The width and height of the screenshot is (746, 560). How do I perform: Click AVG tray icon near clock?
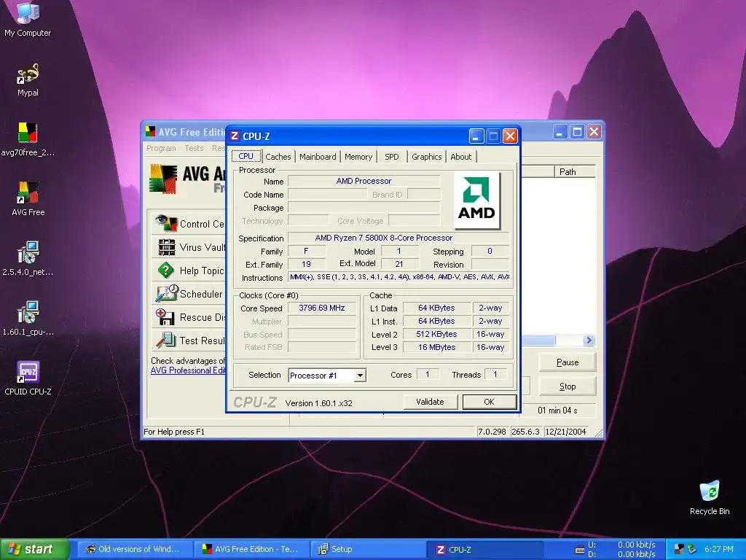click(x=680, y=549)
